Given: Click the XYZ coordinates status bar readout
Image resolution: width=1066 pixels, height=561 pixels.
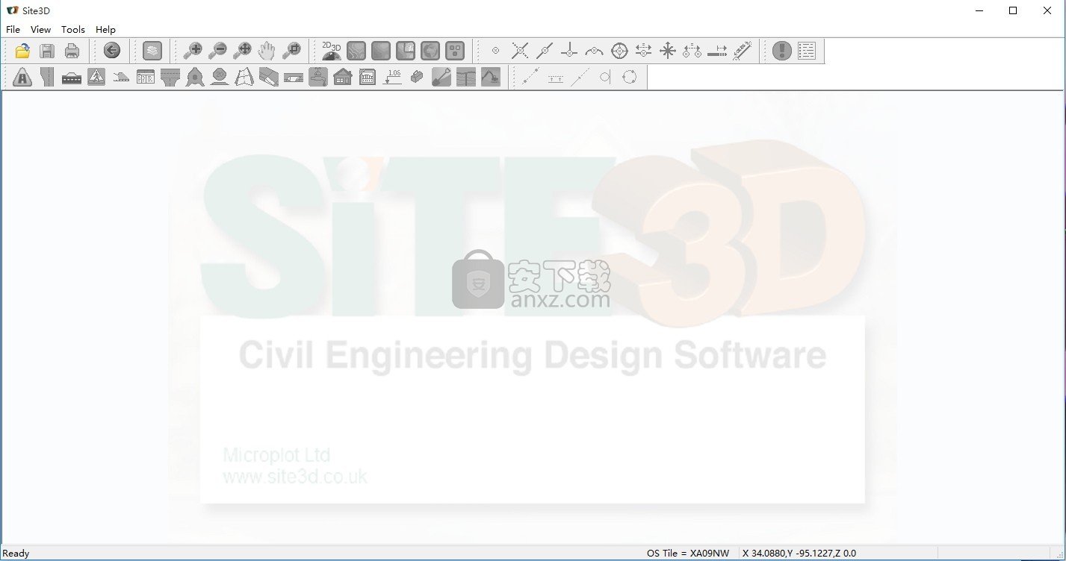Looking at the screenshot, I should (x=799, y=554).
